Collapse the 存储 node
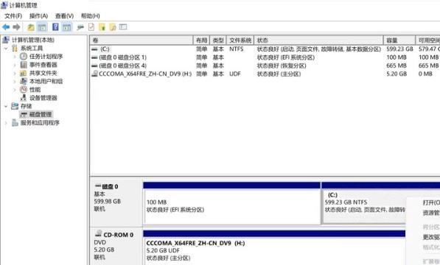The image size is (440, 265). [x=6, y=106]
